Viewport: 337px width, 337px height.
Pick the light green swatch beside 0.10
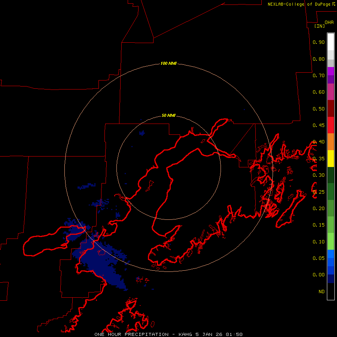pos(331,242)
